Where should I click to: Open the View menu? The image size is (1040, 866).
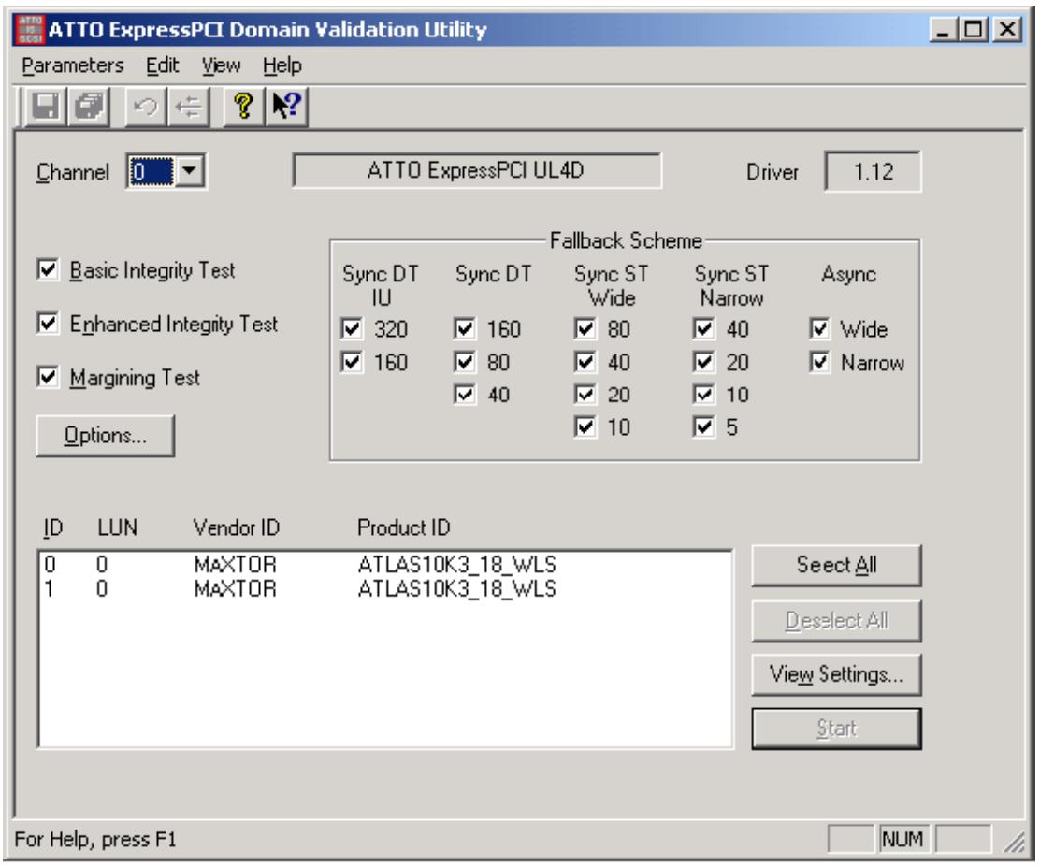tap(221, 65)
